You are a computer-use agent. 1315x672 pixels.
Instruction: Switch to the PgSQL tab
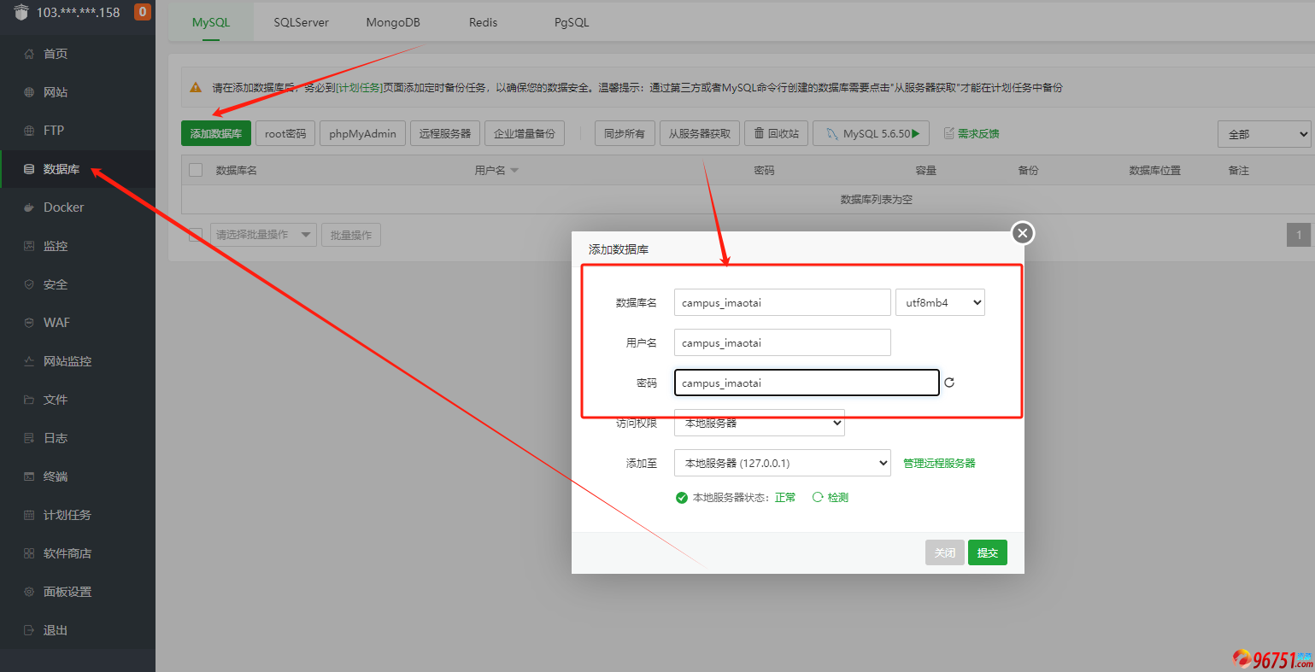(x=572, y=22)
